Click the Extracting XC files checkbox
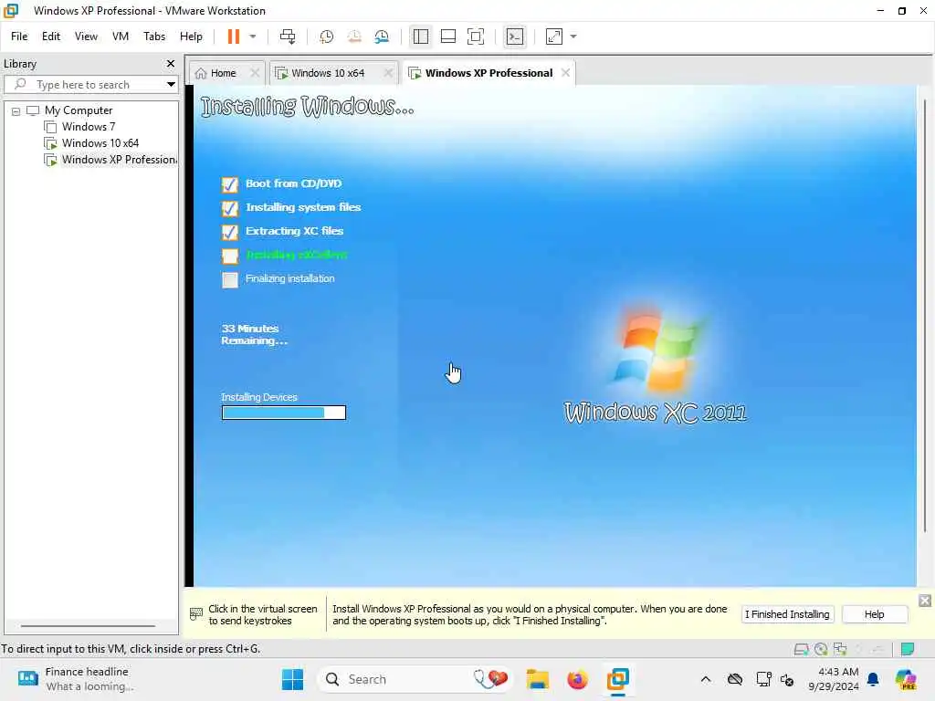The image size is (935, 701). [x=229, y=232]
